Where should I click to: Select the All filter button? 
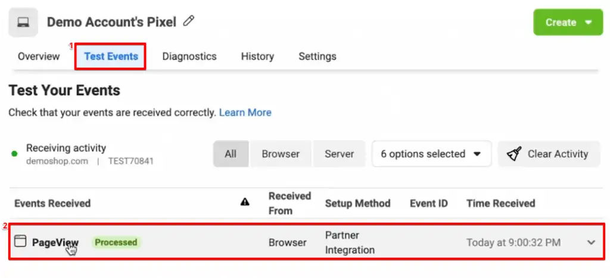231,154
